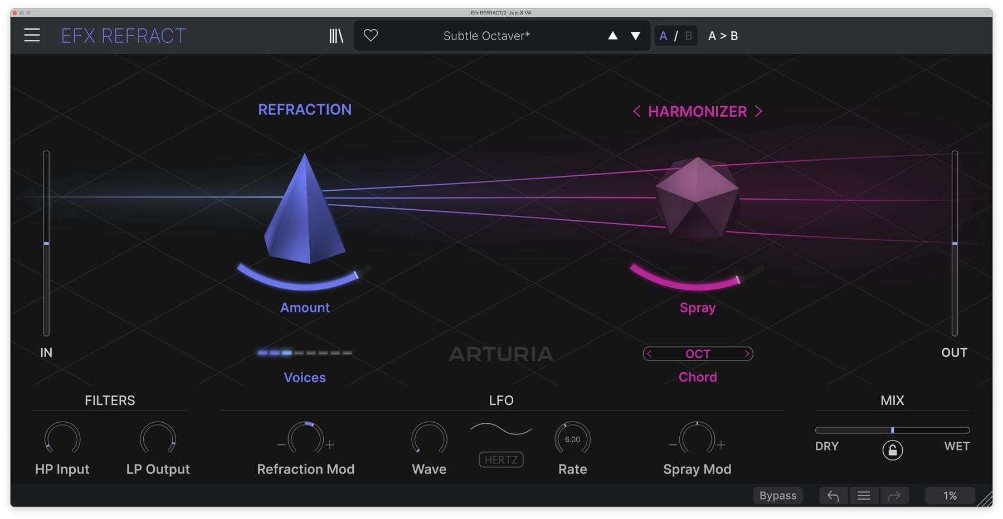Viewport: 1003px width, 519px height.
Task: Open the Chord selector showing OCT
Action: click(x=698, y=354)
